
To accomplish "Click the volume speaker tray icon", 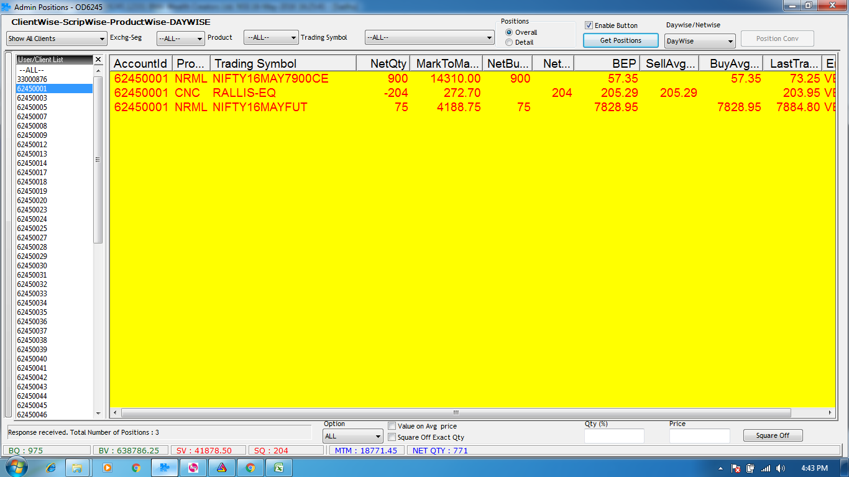I will (x=780, y=468).
